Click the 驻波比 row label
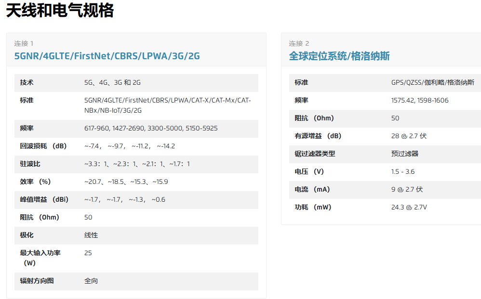The width and height of the screenshot is (481, 299). point(30,164)
